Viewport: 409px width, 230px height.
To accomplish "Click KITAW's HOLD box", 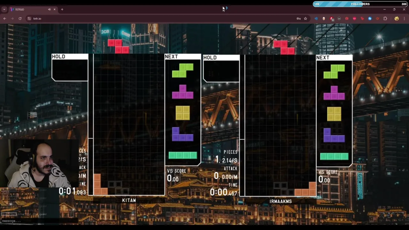I will pos(70,67).
